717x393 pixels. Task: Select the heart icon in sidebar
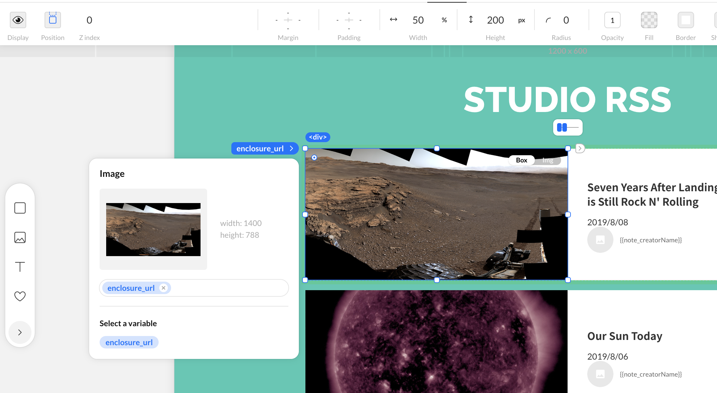coord(20,296)
